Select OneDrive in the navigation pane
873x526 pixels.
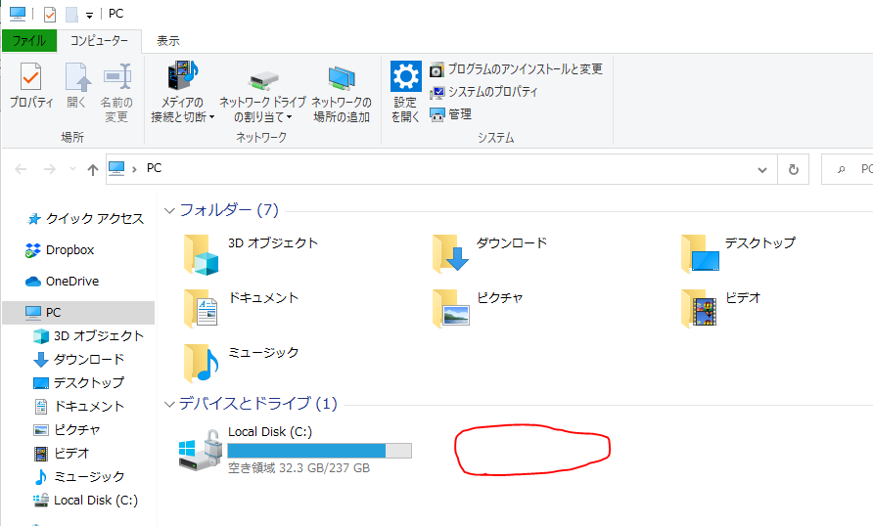(x=63, y=282)
